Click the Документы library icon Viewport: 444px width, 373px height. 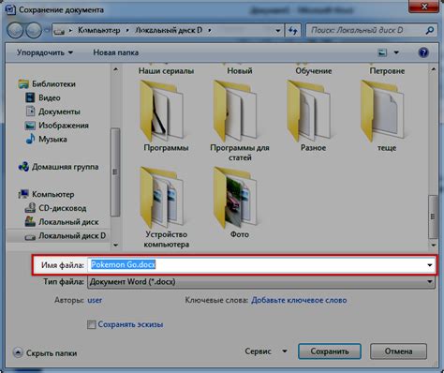[30, 112]
